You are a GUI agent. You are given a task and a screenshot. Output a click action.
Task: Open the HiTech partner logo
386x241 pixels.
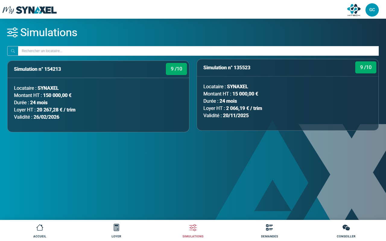(x=354, y=10)
